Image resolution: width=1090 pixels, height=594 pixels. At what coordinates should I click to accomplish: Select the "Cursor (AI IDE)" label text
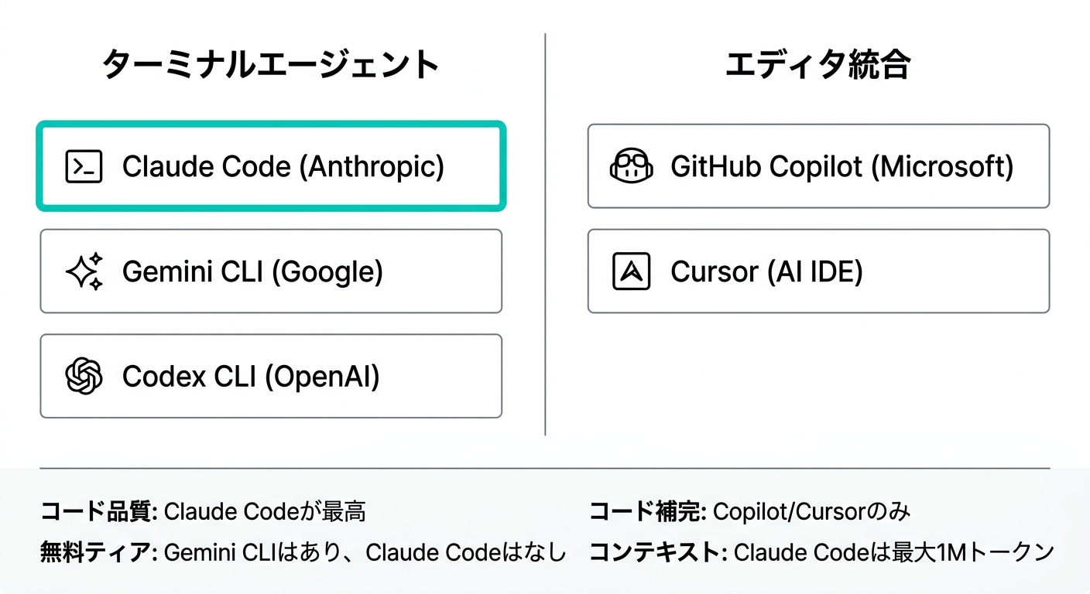766,271
